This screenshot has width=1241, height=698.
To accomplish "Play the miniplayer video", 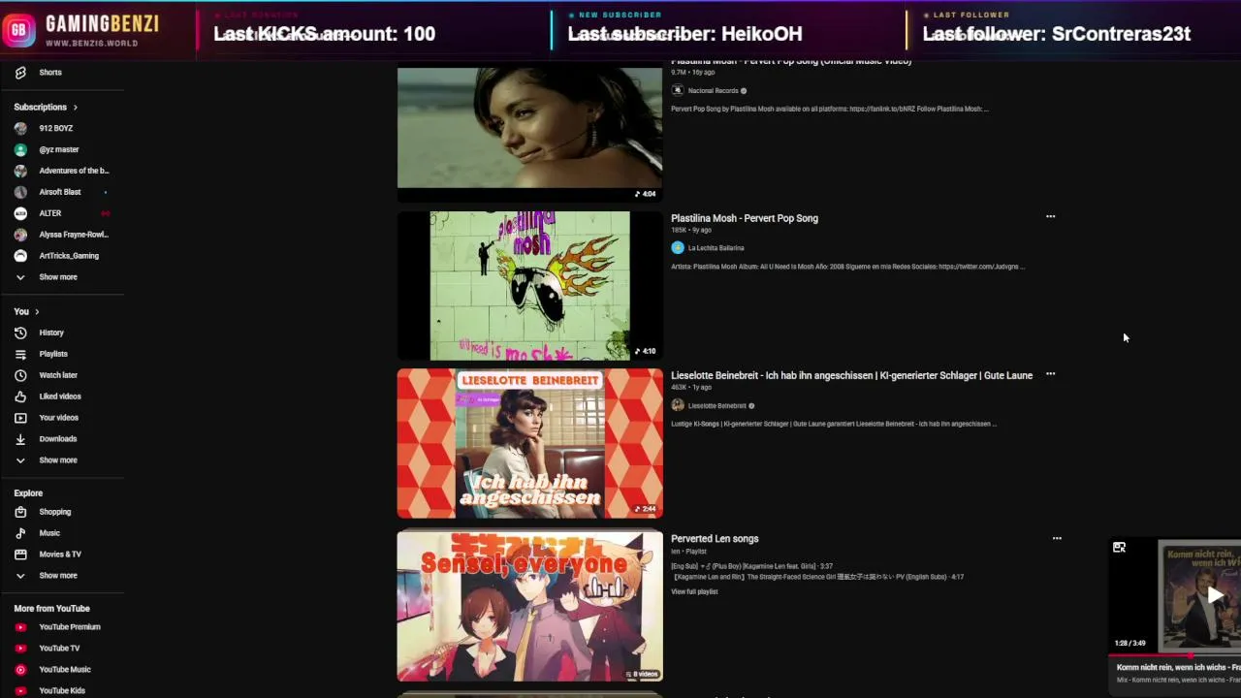I will [1214, 595].
